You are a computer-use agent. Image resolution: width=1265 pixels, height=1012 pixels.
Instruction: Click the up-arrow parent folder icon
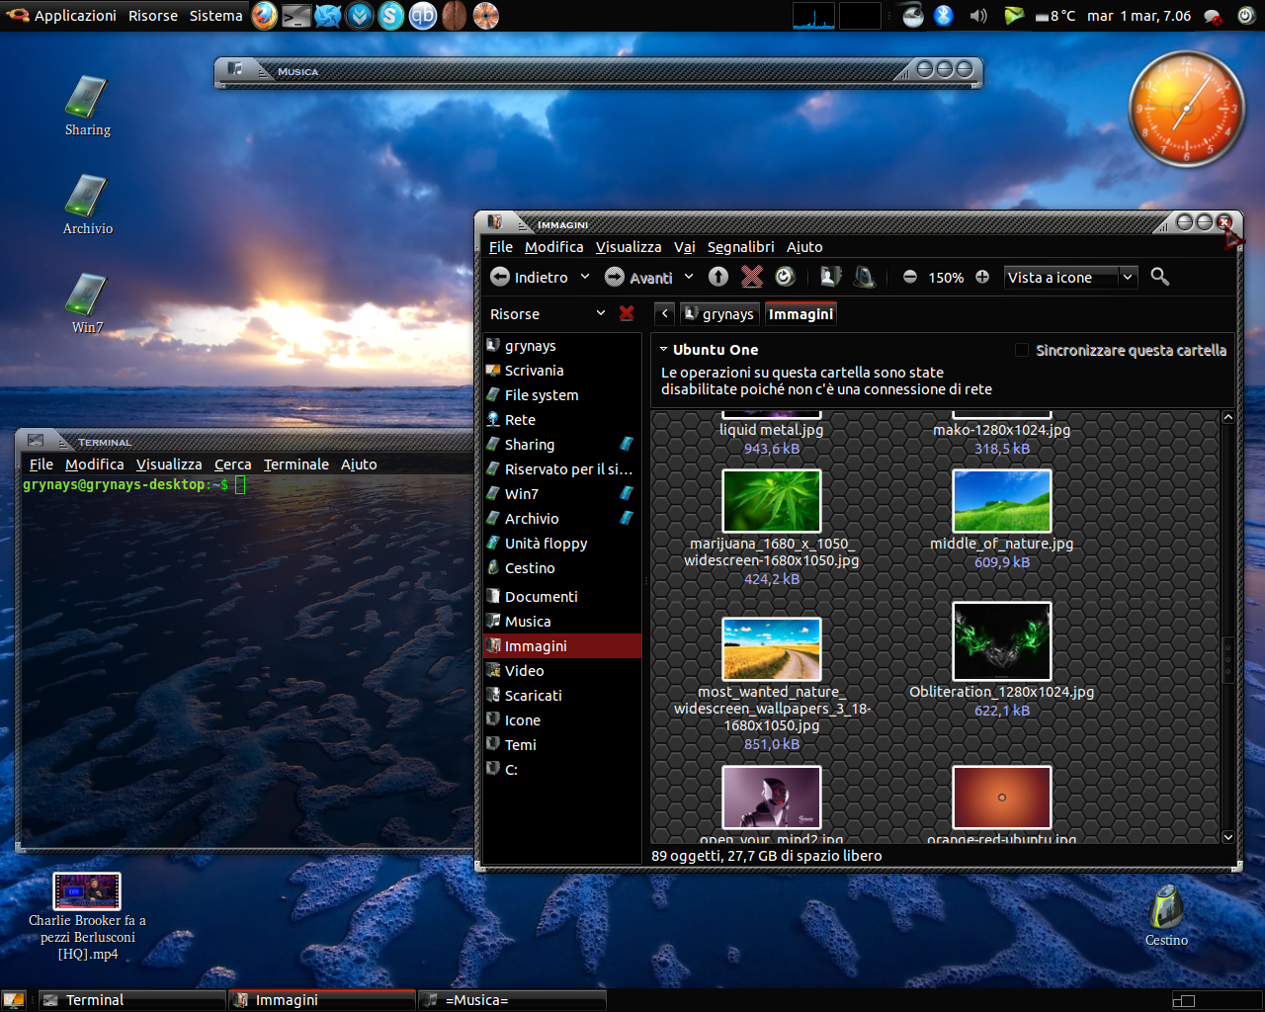(x=718, y=278)
